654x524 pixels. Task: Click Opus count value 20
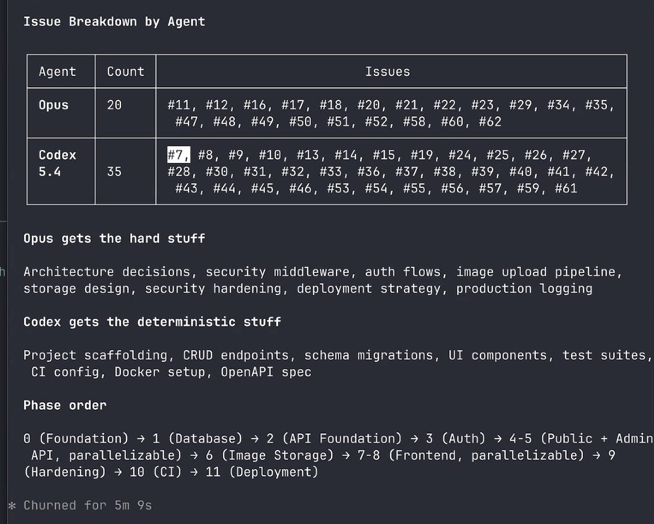[115, 105]
